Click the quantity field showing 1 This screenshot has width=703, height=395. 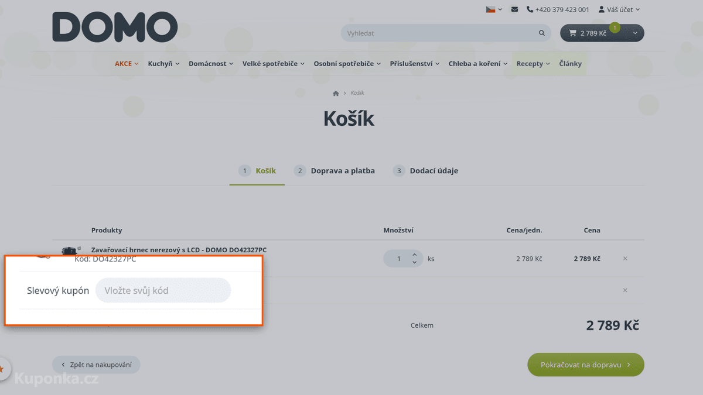(x=400, y=259)
